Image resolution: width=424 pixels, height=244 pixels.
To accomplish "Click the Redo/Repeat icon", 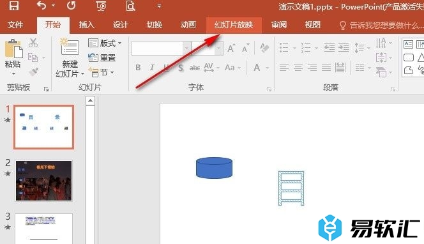I will coord(71,5).
